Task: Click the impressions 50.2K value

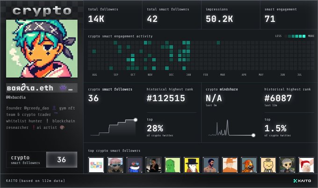Action: coord(219,19)
